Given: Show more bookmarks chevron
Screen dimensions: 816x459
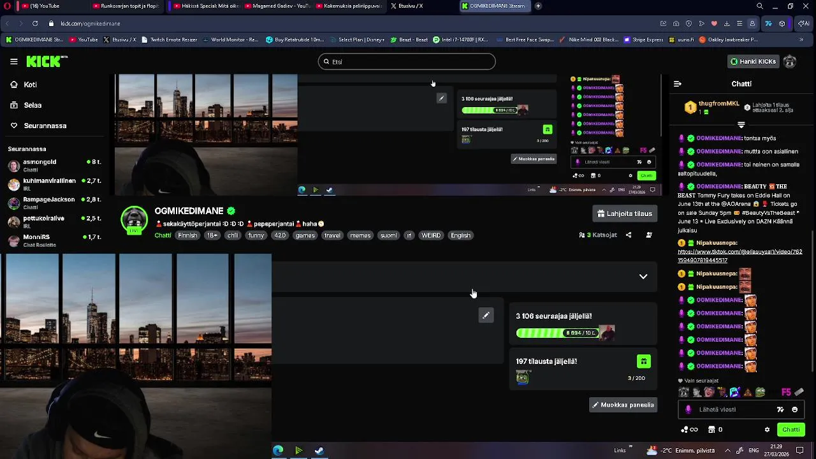Looking at the screenshot, I should click(801, 40).
